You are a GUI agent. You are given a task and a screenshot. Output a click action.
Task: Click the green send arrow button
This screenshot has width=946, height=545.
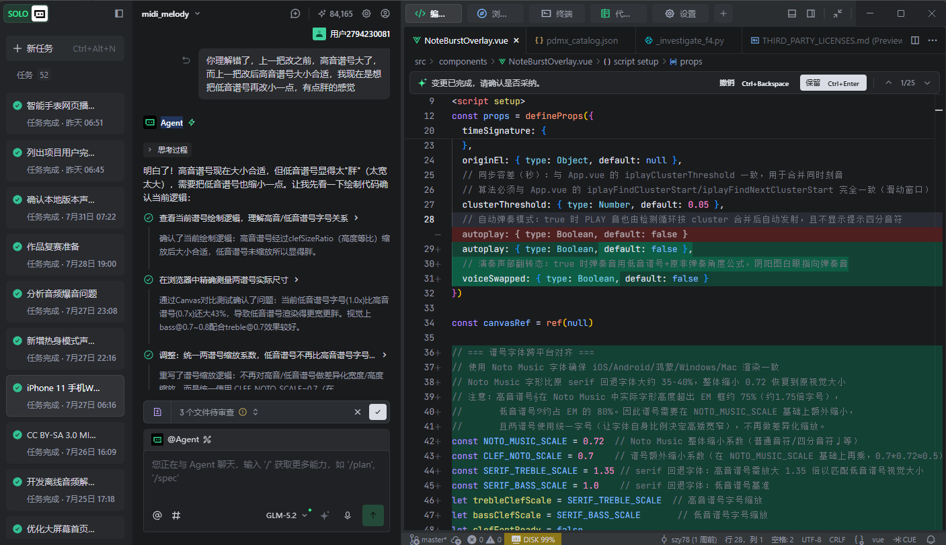[373, 515]
